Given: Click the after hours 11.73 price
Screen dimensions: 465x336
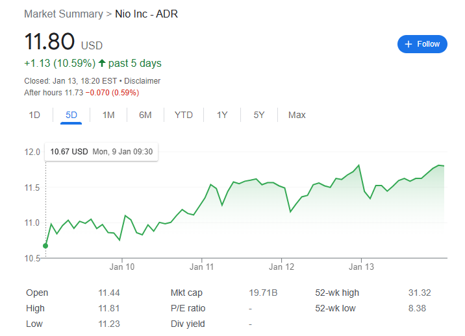Looking at the screenshot, I should [74, 93].
